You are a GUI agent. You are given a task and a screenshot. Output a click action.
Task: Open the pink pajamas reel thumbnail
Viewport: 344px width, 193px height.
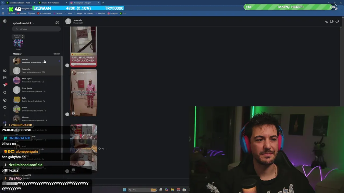(x=84, y=92)
